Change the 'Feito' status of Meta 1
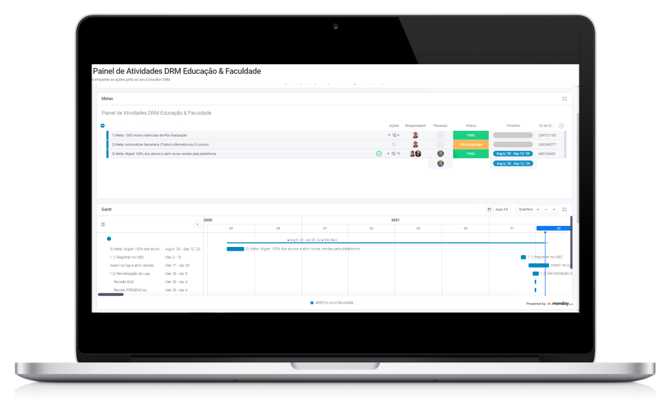 471,135
